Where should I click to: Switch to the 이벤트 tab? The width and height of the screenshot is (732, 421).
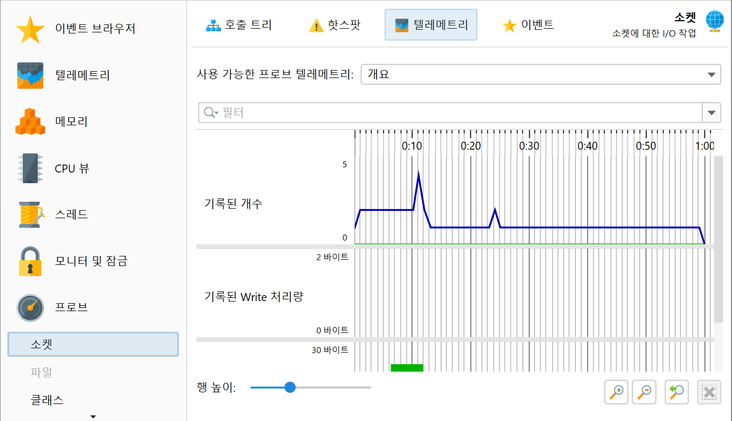528,24
